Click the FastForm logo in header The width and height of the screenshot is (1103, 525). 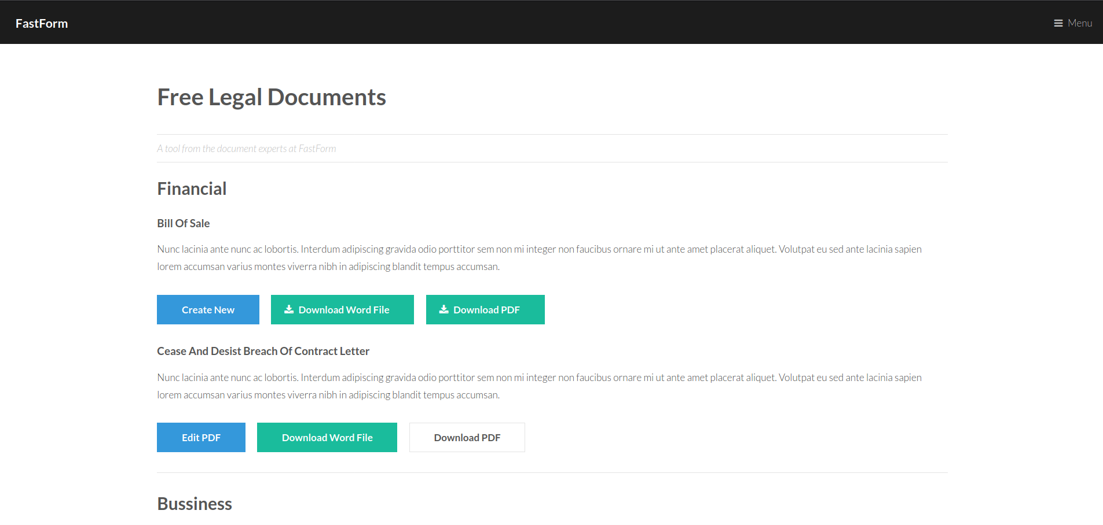click(42, 23)
